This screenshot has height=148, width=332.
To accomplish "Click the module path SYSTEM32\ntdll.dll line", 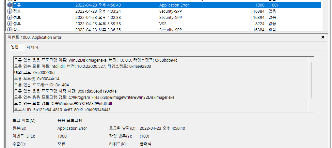I will [x=63, y=103].
